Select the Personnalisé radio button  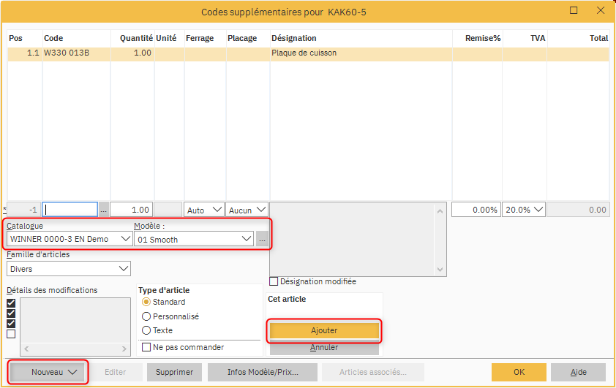coord(146,316)
